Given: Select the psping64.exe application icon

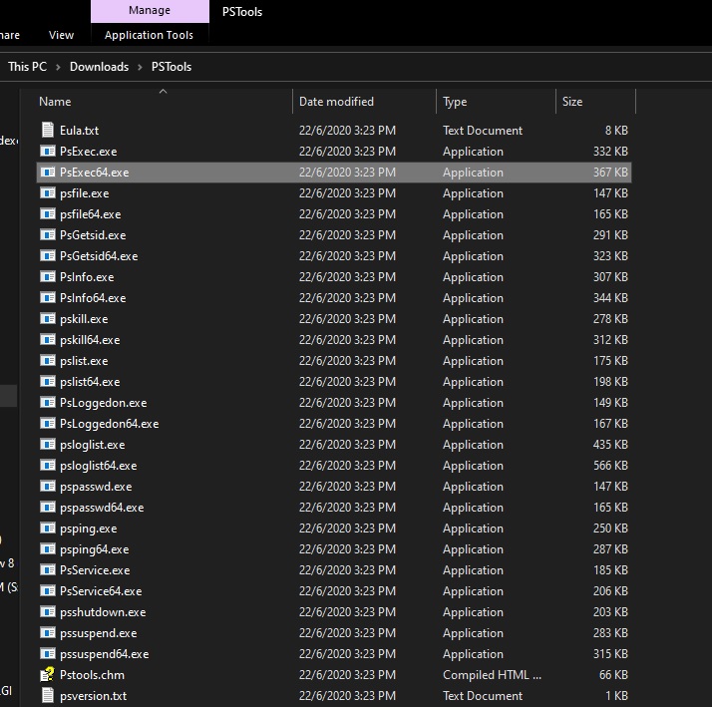Looking at the screenshot, I should click(47, 549).
